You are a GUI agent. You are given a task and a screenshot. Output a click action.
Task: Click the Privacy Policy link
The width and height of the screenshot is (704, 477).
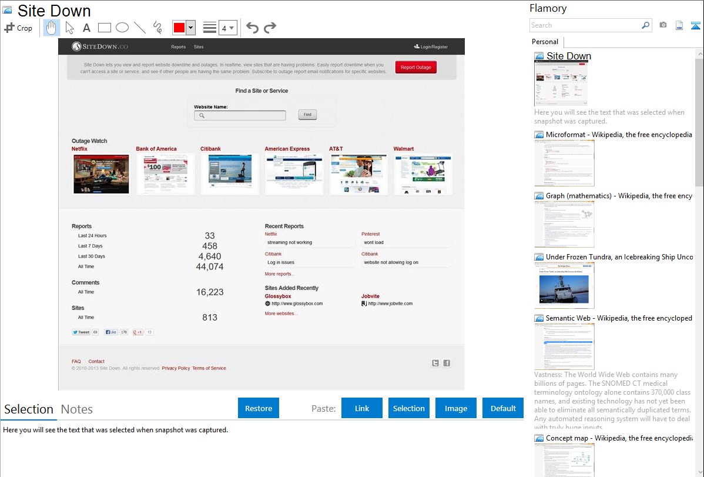(x=176, y=368)
